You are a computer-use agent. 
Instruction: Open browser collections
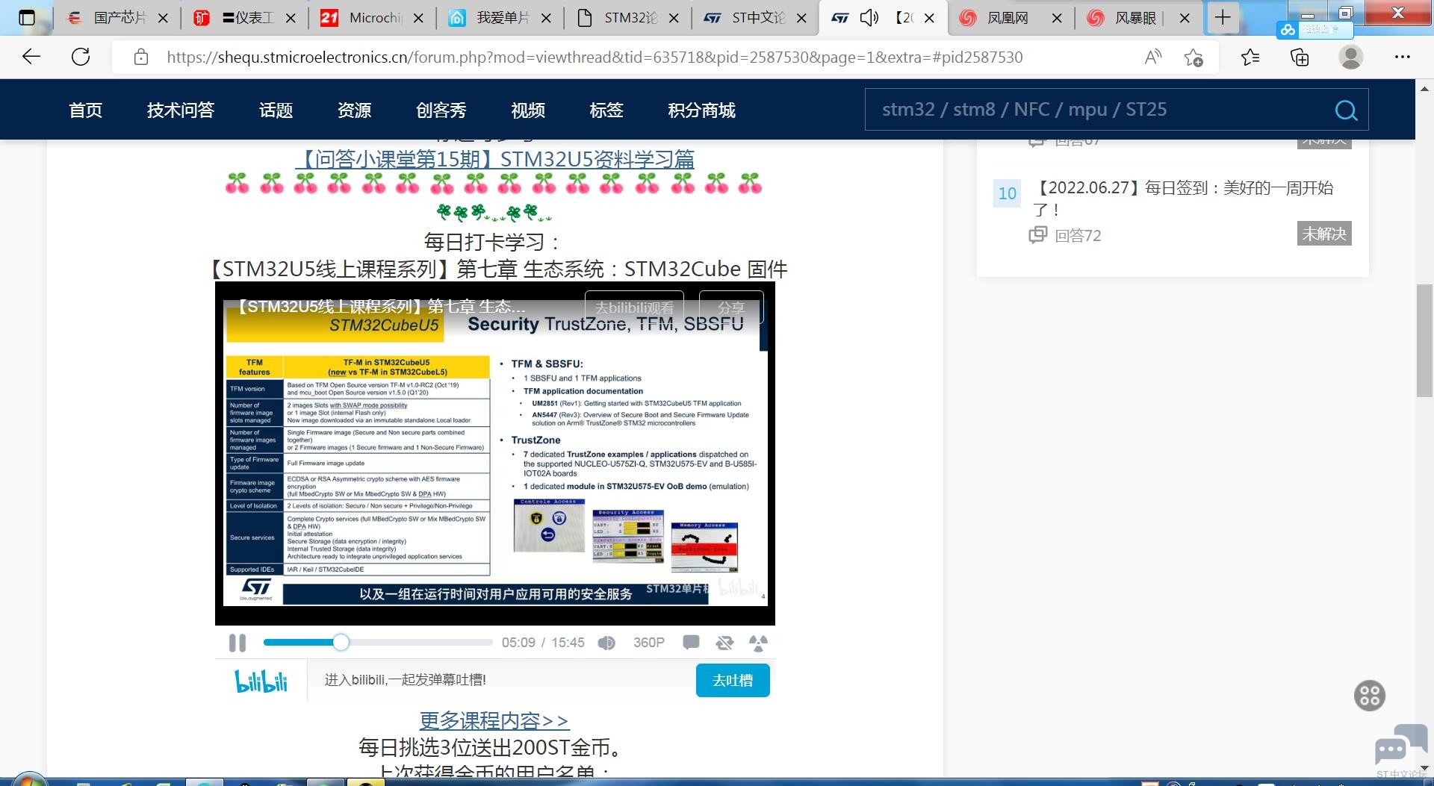tap(1300, 57)
